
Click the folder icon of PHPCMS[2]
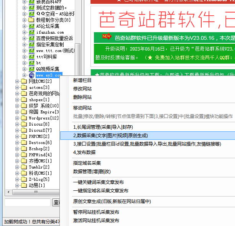tap(24, 137)
